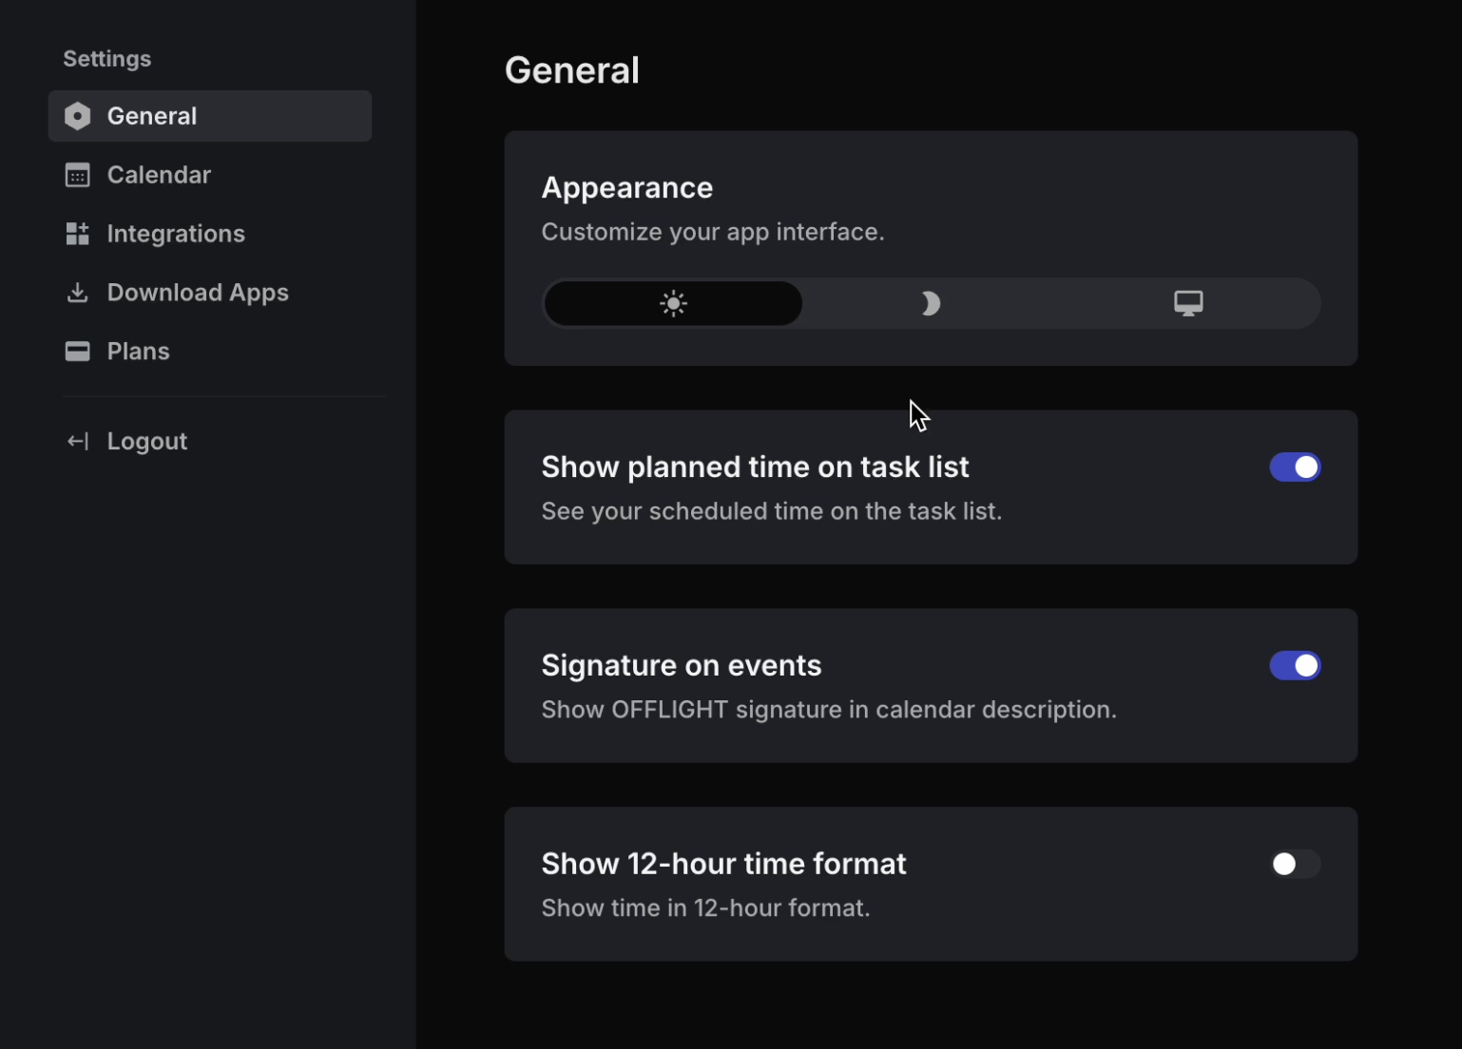This screenshot has width=1462, height=1049.
Task: Disable Show planned time on task list
Action: pos(1295,467)
